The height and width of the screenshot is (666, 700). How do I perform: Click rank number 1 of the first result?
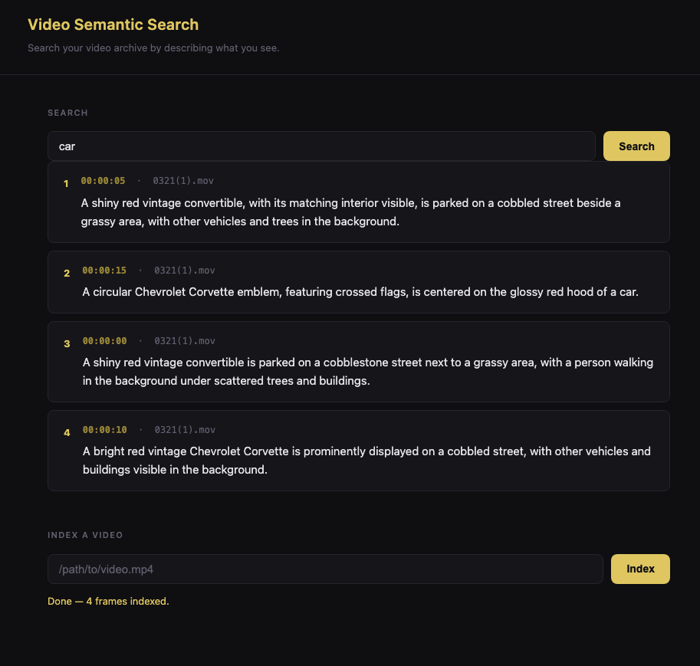[66, 183]
